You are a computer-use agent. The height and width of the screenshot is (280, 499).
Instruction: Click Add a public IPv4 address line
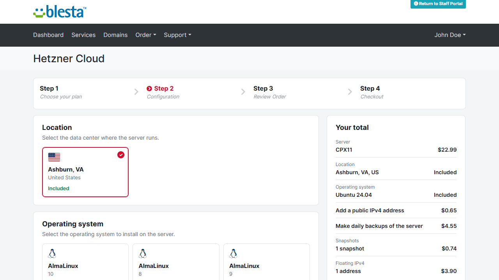tap(396, 210)
